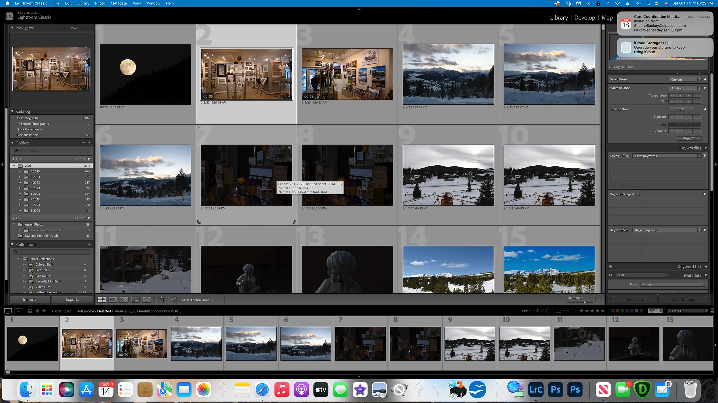Toggle the flagged photos filter

537,311
